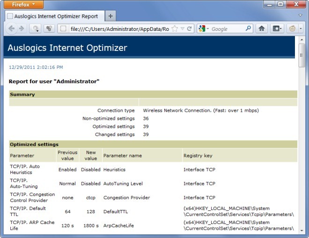The width and height of the screenshot is (309, 238).
Task: Click the Auslogics Internet Optimizer page heading
Action: (x=67, y=48)
